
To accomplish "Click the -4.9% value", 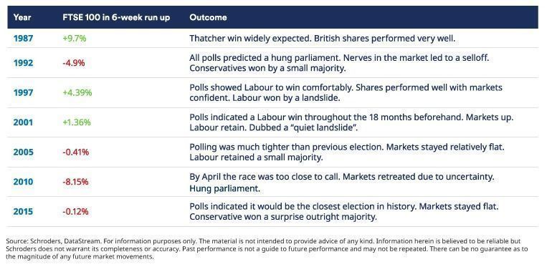I will click(x=74, y=63).
